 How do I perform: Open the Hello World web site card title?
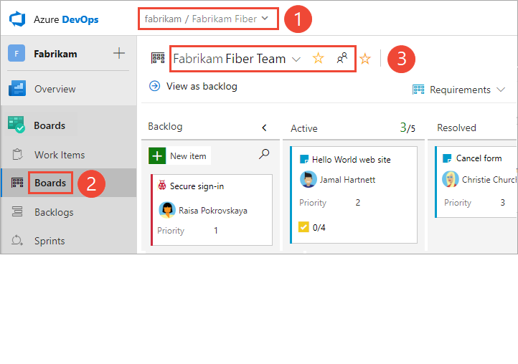[x=351, y=160]
